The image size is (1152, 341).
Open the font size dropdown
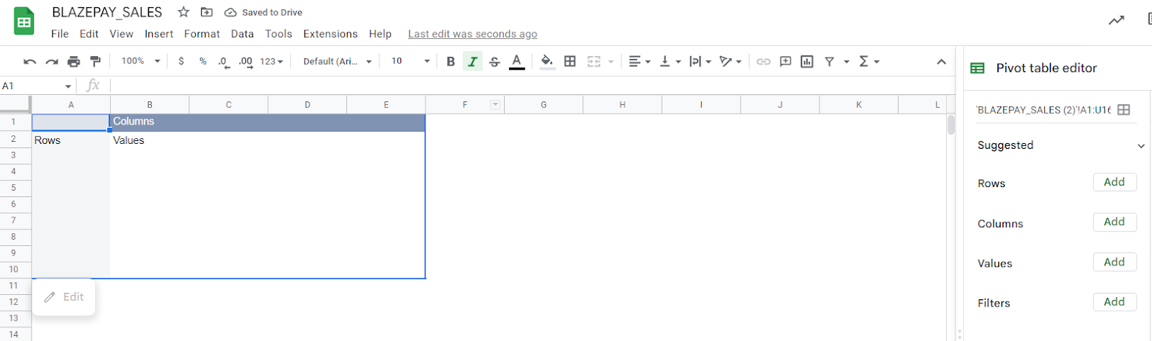tap(410, 62)
